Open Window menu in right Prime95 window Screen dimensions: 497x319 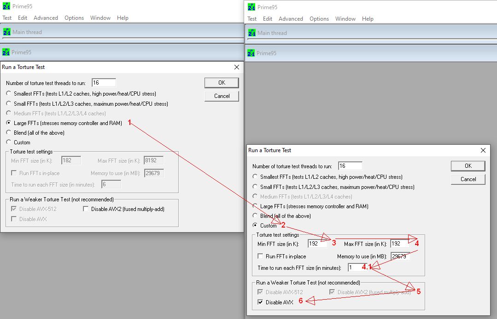(345, 19)
